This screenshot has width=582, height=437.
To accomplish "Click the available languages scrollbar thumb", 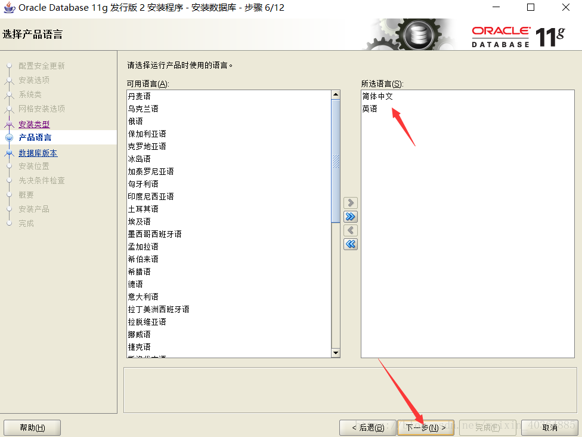I will click(x=336, y=161).
